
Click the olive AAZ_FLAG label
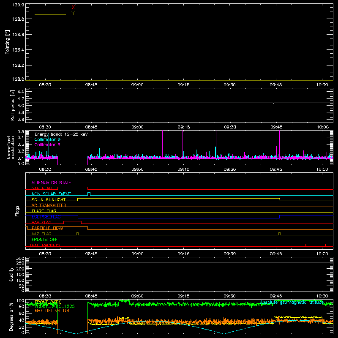(x=41, y=234)
